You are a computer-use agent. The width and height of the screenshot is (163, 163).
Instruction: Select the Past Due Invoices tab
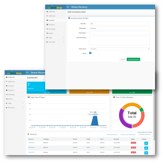coord(145,135)
